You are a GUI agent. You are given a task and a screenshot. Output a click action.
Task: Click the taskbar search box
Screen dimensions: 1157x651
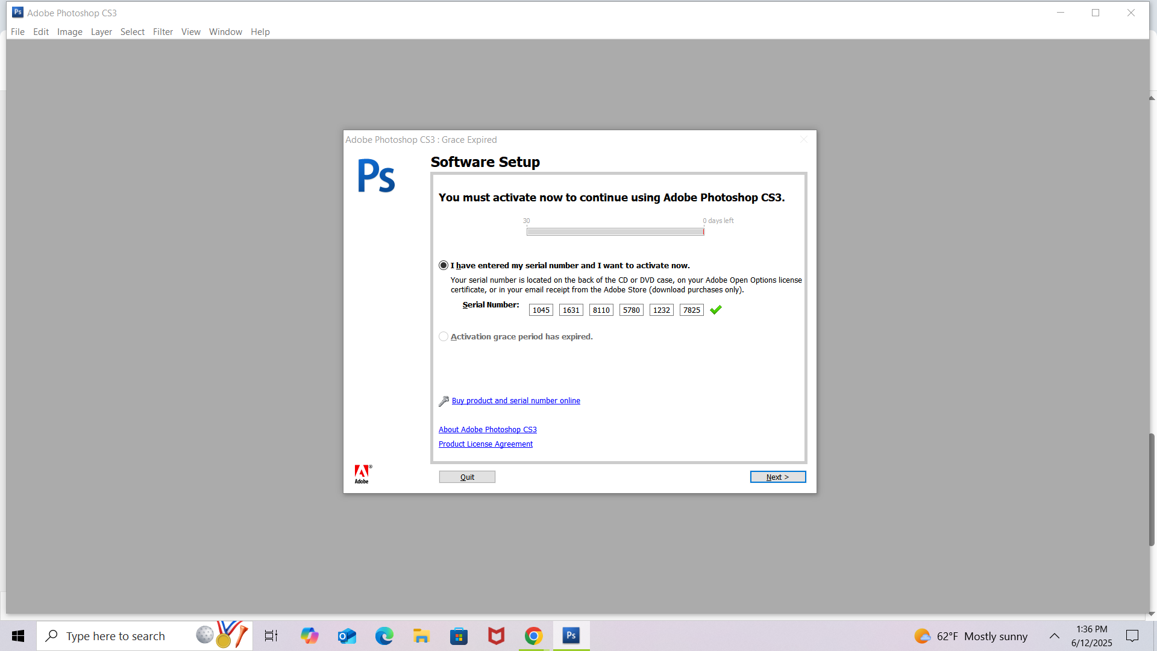pyautogui.click(x=145, y=636)
